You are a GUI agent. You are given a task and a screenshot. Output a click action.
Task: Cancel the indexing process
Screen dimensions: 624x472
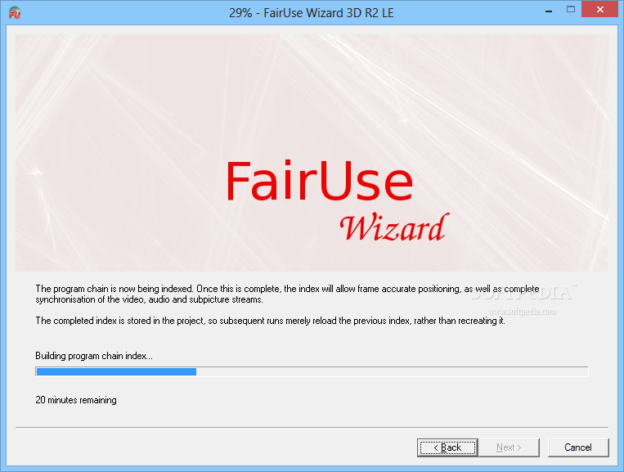point(578,447)
